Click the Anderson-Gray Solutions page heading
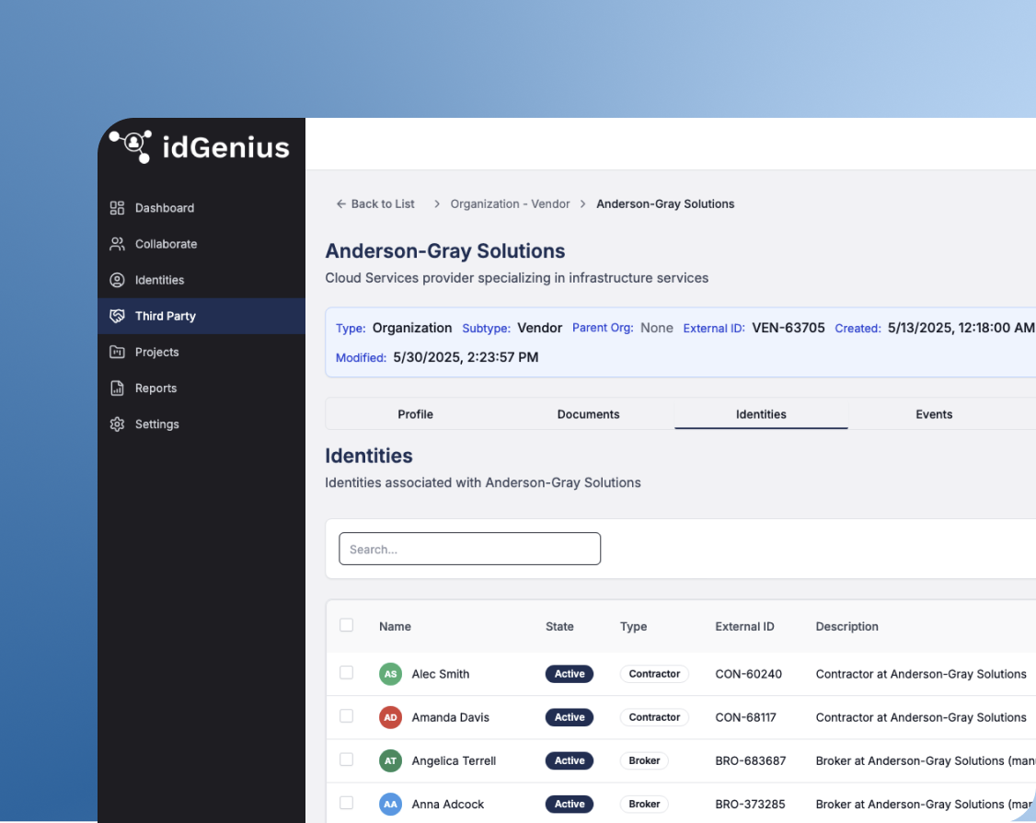The height and width of the screenshot is (823, 1036). coord(444,250)
